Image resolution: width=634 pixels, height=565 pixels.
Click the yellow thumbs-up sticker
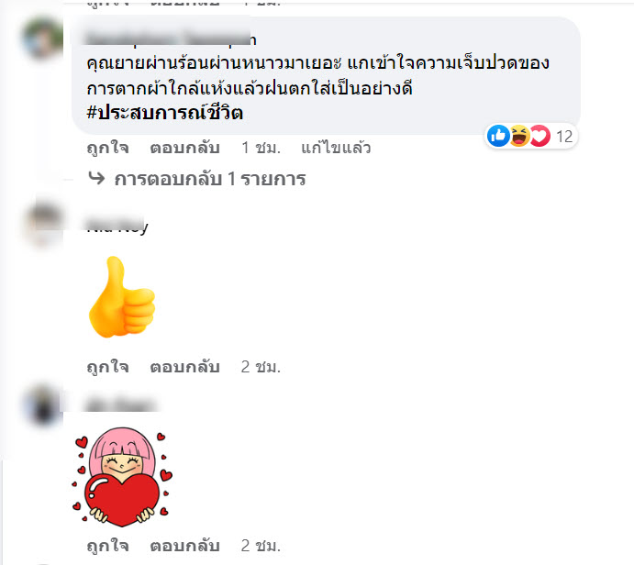pyautogui.click(x=121, y=296)
